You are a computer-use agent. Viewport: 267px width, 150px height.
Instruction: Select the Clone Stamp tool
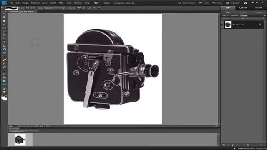(x=4, y=64)
